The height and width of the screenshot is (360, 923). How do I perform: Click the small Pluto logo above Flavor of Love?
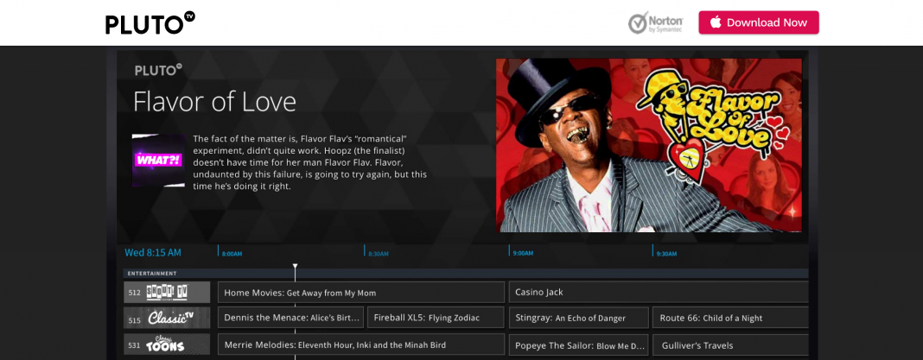(158, 70)
